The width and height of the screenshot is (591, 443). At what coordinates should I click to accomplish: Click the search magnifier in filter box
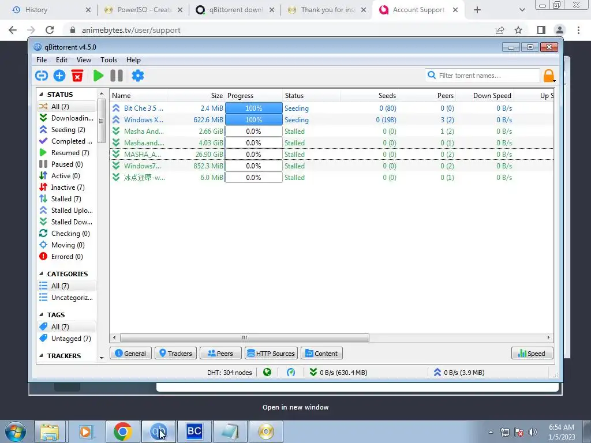coord(432,76)
